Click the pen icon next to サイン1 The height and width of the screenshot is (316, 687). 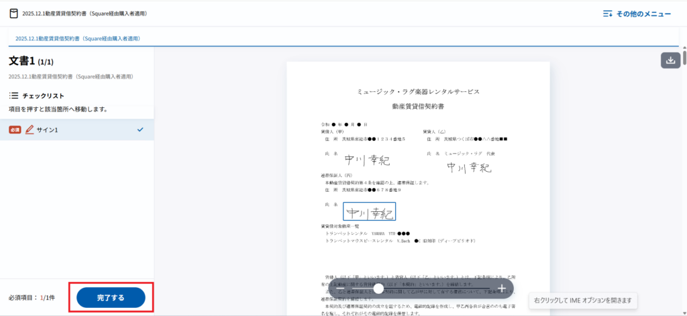pos(30,129)
